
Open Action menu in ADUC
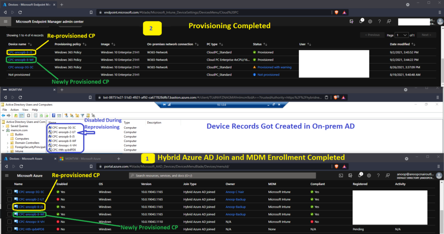pyautogui.click(x=14, y=110)
